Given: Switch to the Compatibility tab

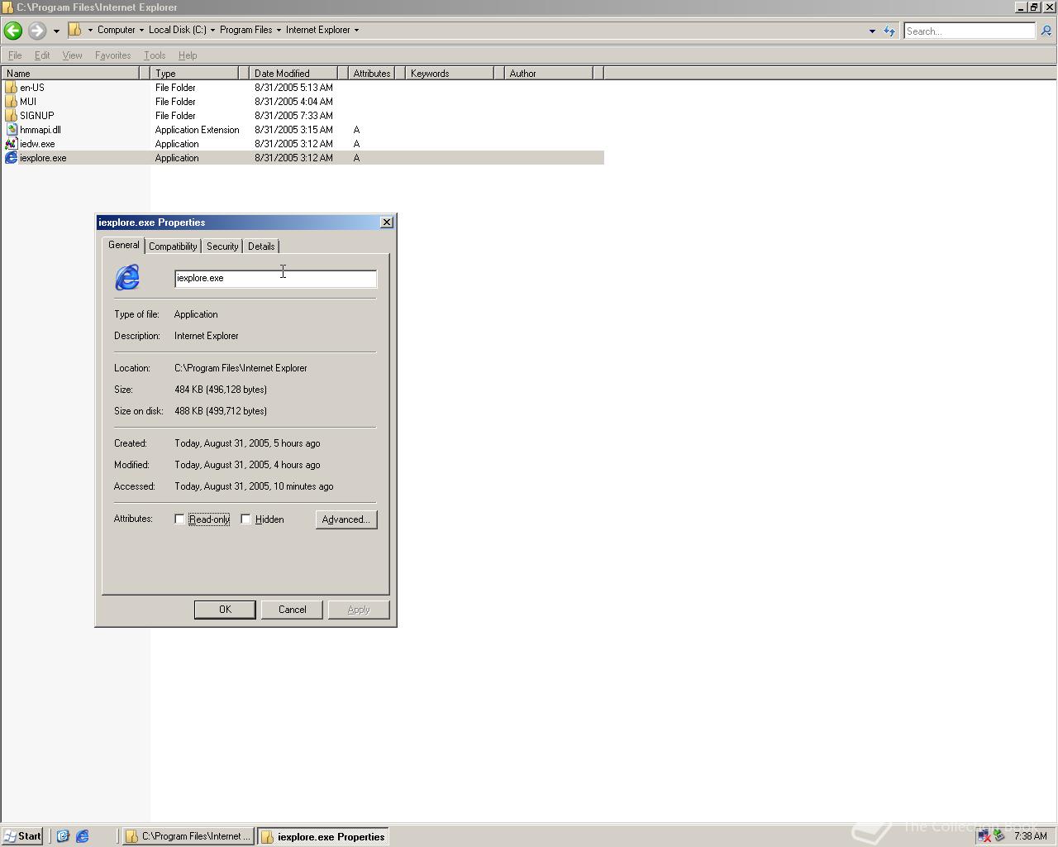Looking at the screenshot, I should pyautogui.click(x=173, y=246).
